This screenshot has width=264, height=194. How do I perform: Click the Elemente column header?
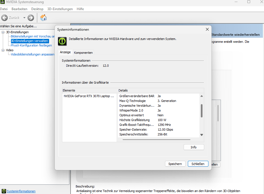90,90
